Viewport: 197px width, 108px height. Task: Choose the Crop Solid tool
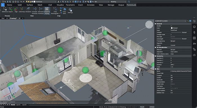64,11
